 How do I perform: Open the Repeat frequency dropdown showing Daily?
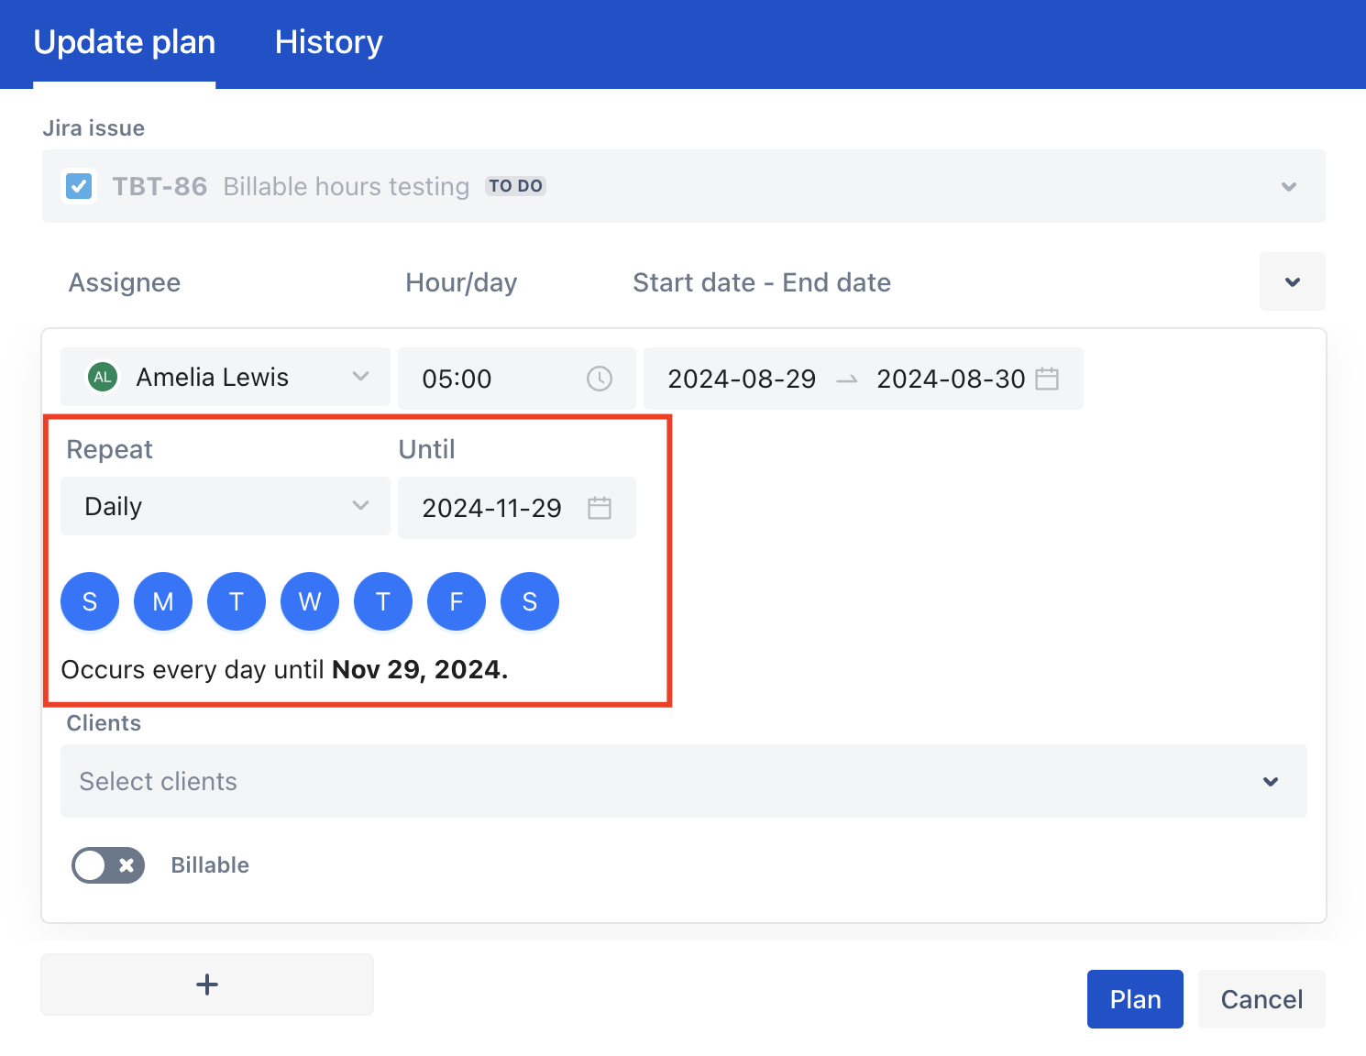[226, 506]
